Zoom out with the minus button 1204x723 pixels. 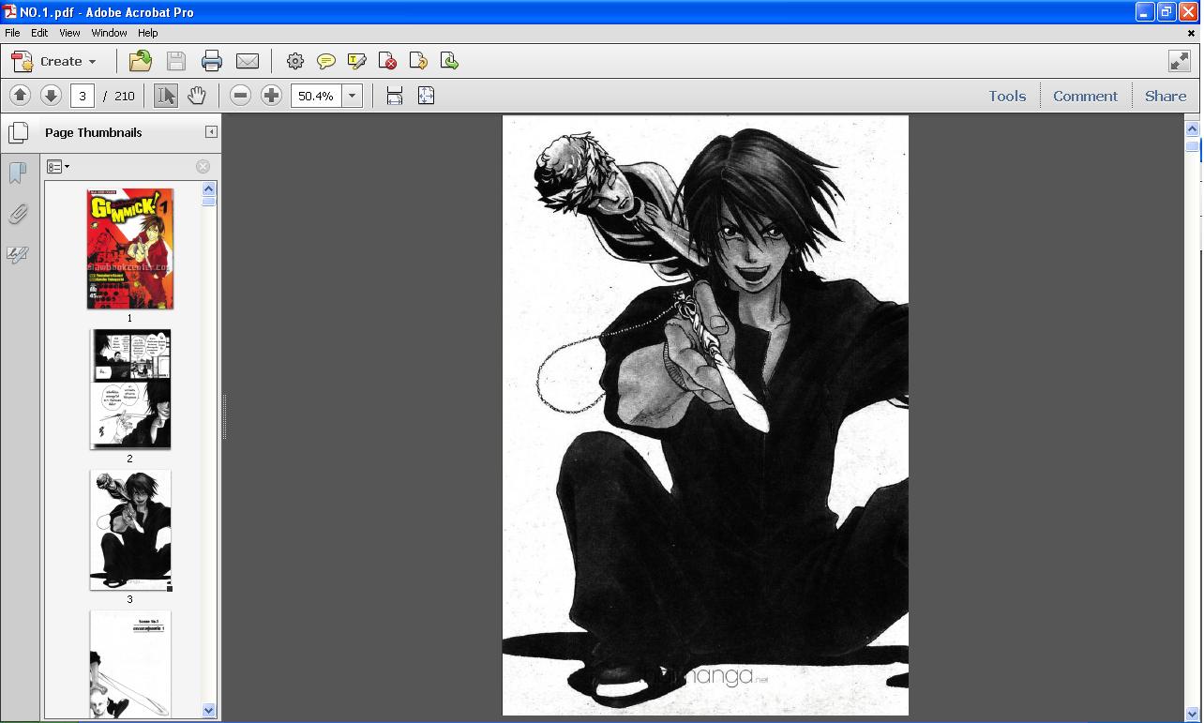pos(240,96)
